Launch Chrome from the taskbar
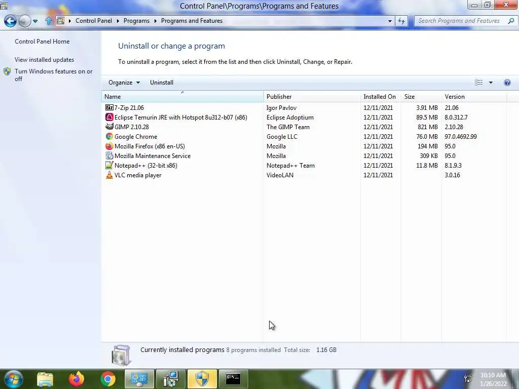 pyautogui.click(x=108, y=379)
